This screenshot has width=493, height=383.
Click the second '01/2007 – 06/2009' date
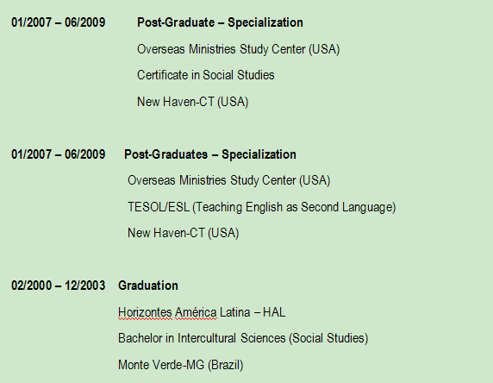point(58,154)
